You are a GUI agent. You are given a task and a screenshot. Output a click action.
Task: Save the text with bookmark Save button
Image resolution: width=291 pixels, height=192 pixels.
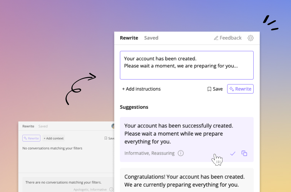(215, 89)
